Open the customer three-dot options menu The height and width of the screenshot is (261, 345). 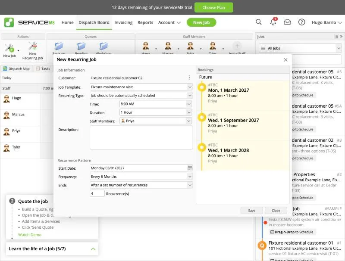[189, 78]
